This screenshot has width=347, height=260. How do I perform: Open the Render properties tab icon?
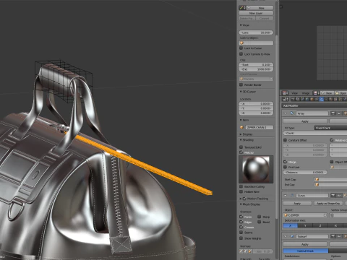pos(293,99)
